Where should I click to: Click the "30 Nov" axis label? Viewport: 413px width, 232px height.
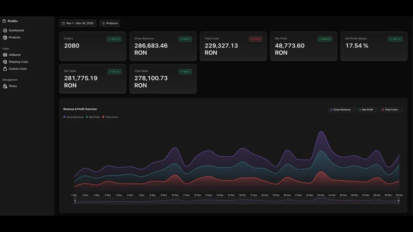(x=399, y=195)
